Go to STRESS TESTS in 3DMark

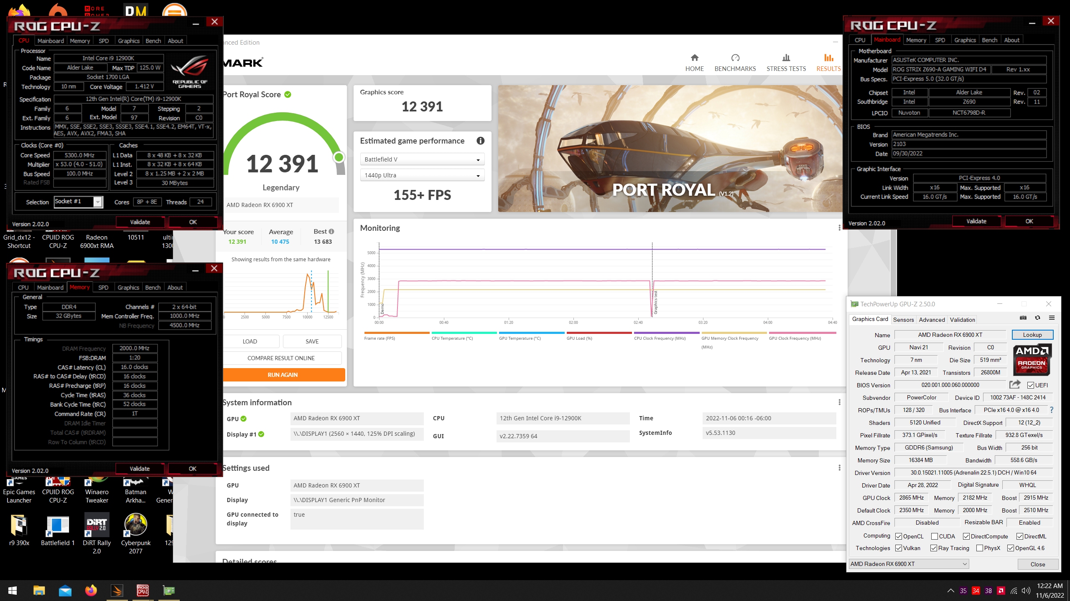[786, 63]
